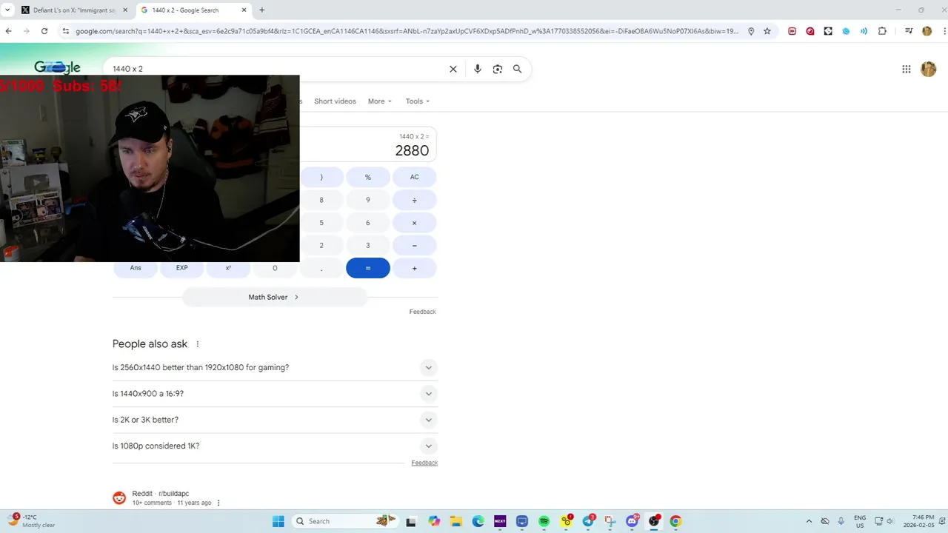This screenshot has height=533, width=948.
Task: Open the Math Solver link
Action: pyautogui.click(x=274, y=297)
